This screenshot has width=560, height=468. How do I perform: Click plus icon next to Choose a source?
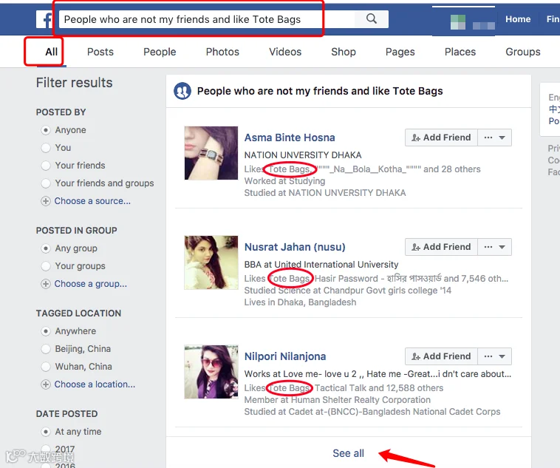(x=45, y=201)
